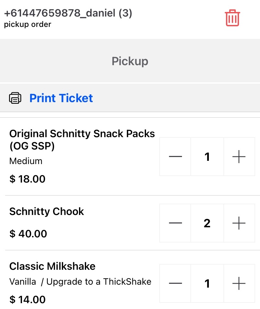Viewport: 260px width, 309px height.
Task: Delete the order with the trash icon
Action: [x=232, y=18]
